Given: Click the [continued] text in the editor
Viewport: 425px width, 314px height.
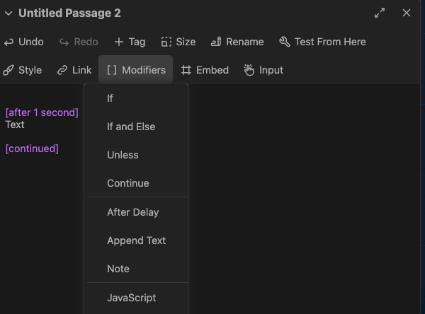Looking at the screenshot, I should (32, 149).
